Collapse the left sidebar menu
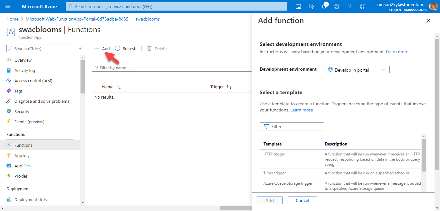 (x=80, y=48)
